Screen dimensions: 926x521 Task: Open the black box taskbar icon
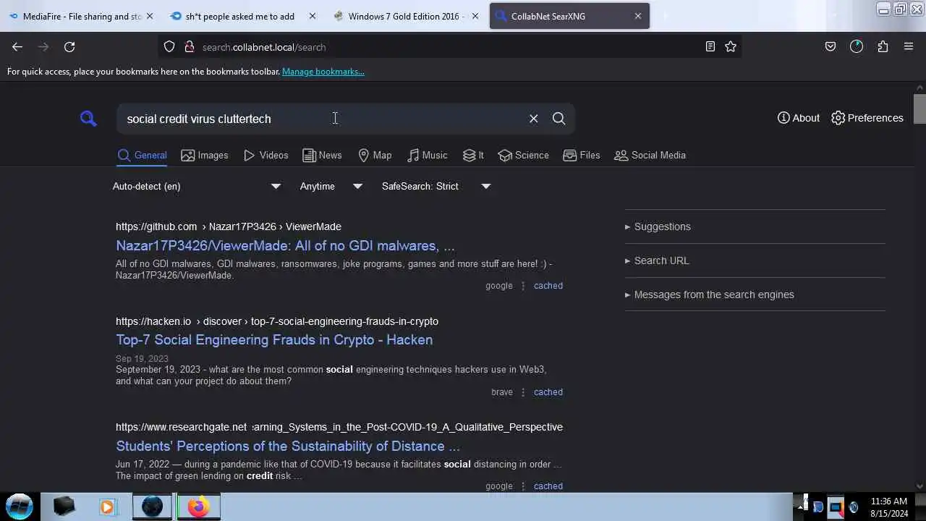64,507
